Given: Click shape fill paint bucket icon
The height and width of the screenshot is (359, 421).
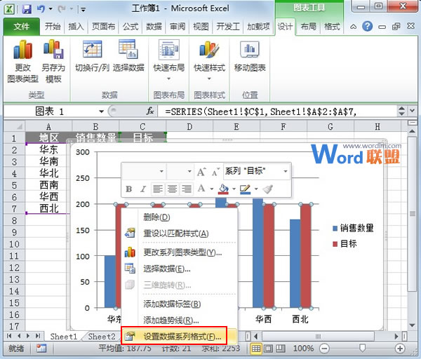Looking at the screenshot, I should click(223, 189).
